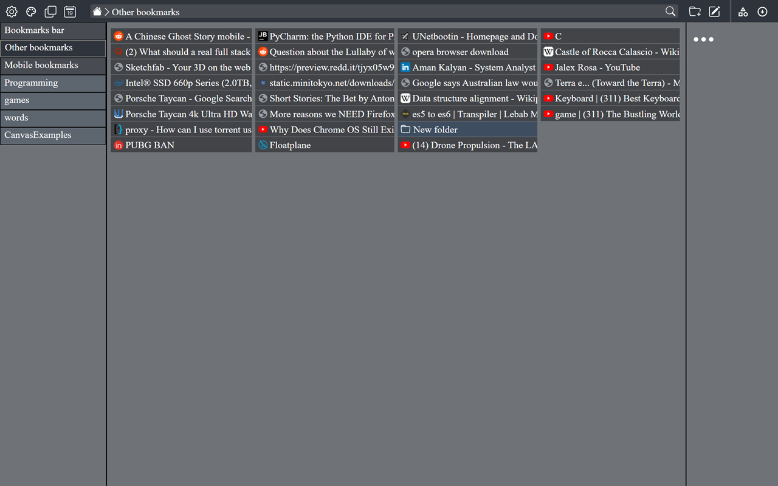This screenshot has width=778, height=486.
Task: Click the download arrow icon
Action: [x=762, y=12]
